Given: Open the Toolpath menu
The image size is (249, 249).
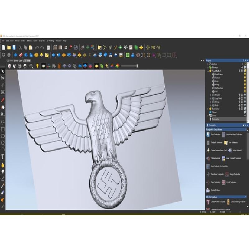Looking at the screenshot, I should [42, 41].
